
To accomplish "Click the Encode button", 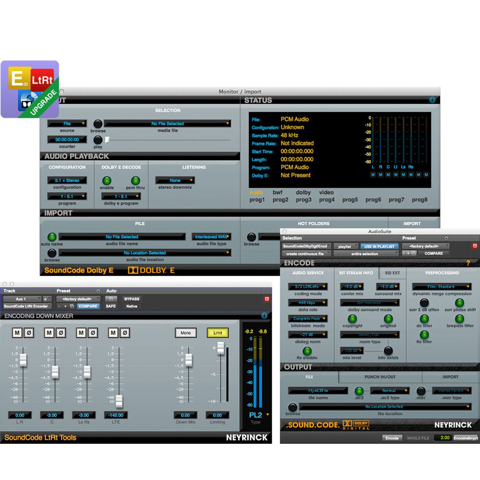I will point(392,438).
